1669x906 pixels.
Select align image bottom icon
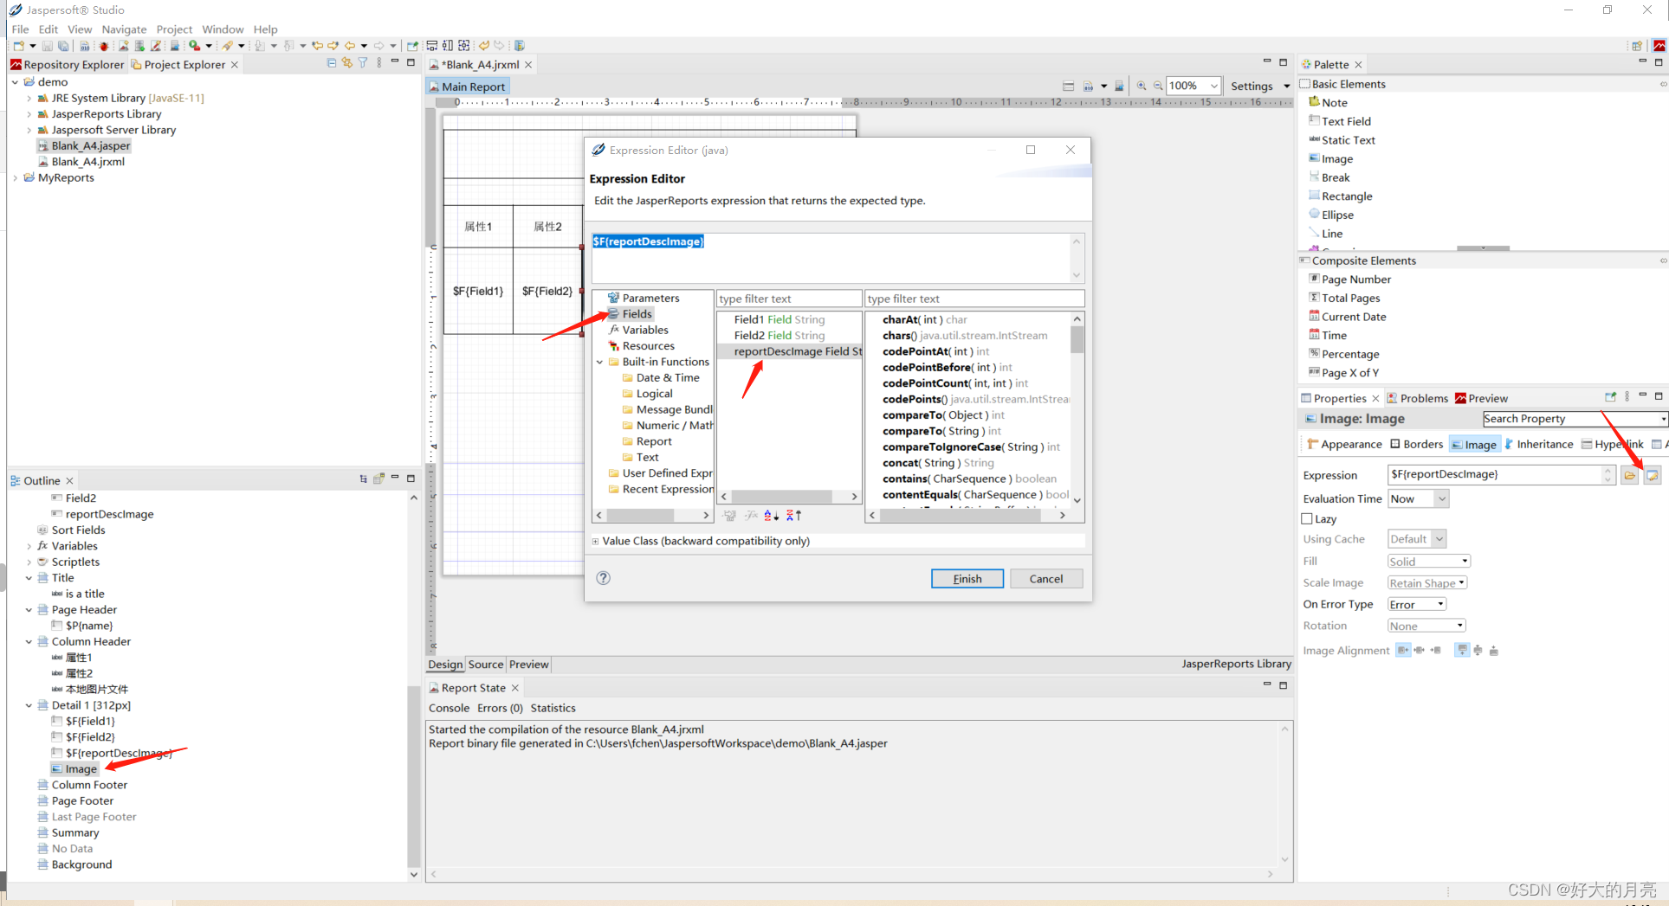pos(1493,650)
